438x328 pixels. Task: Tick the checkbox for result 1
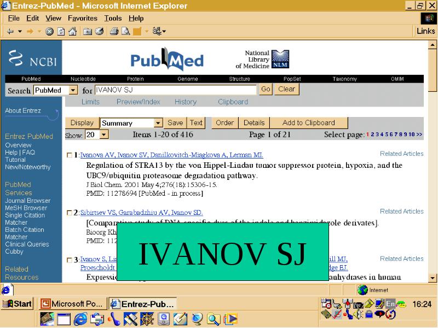pos(70,155)
